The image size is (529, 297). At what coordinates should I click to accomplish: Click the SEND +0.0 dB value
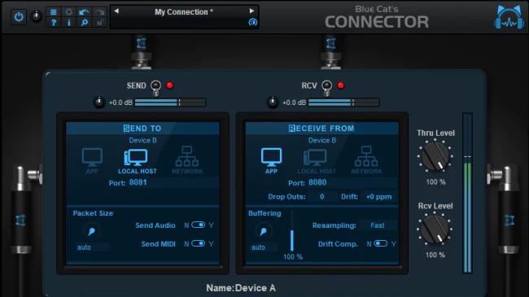pos(120,103)
